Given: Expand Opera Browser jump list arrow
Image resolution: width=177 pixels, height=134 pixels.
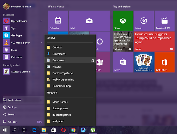Looking at the screenshot, I should (x=41, y=21).
